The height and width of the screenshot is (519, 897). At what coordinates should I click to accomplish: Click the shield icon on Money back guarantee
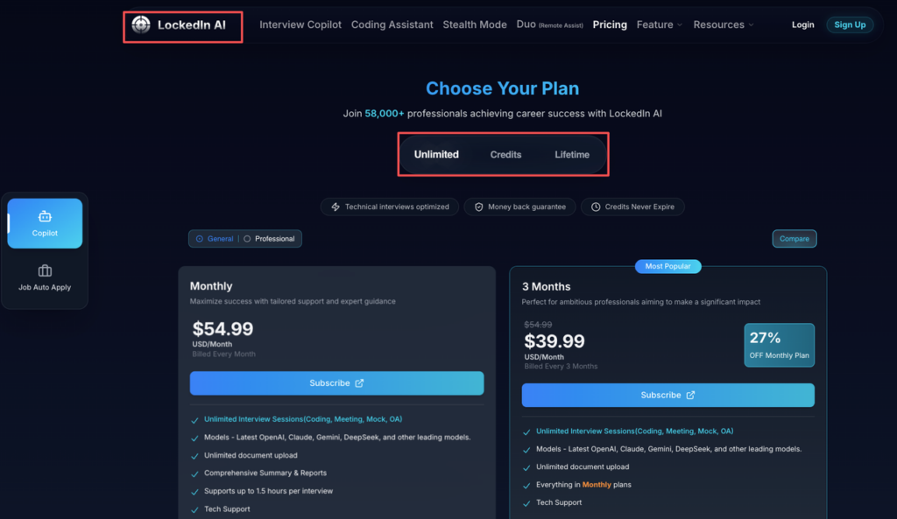coord(478,207)
